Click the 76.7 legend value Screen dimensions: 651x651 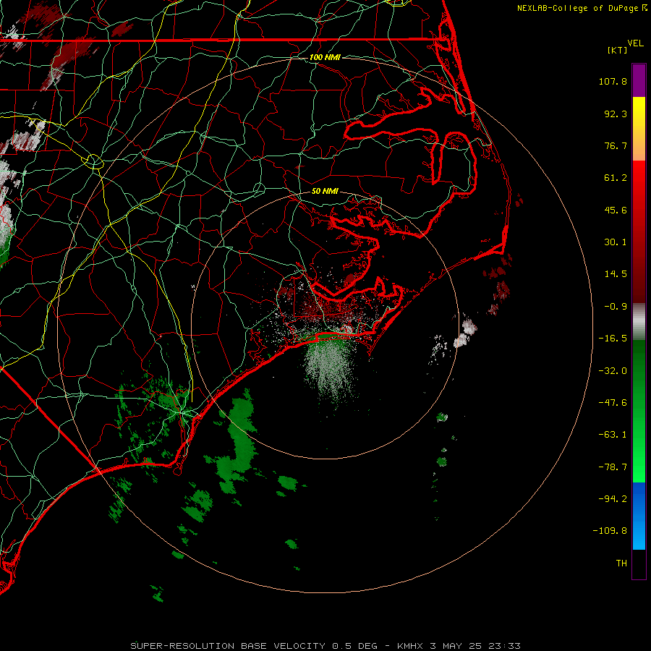(x=616, y=145)
